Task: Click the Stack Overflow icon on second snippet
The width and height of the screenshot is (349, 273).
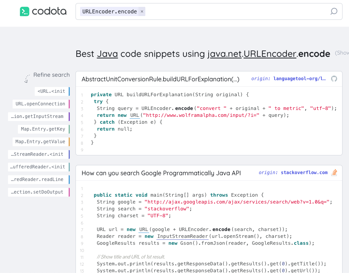Action: coord(334,173)
